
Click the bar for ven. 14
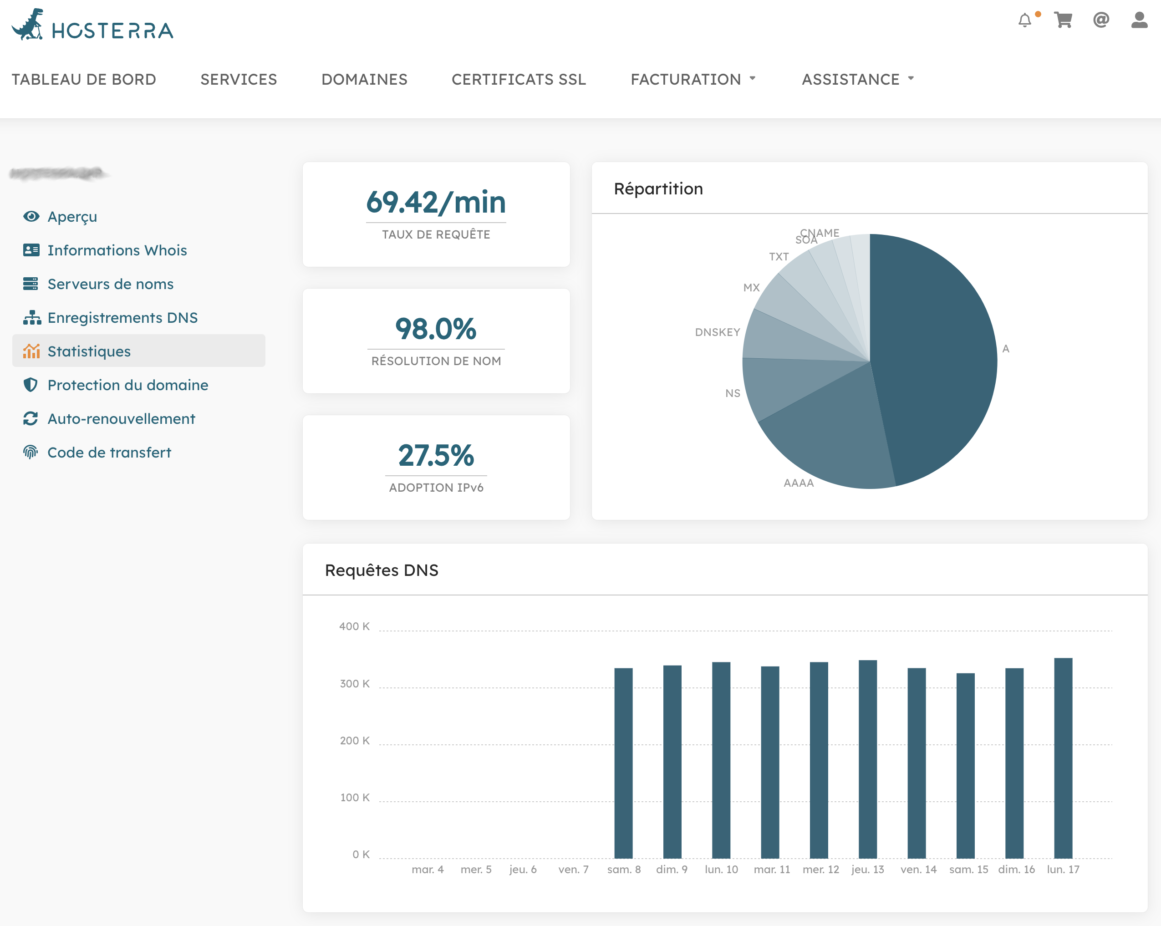tap(917, 763)
